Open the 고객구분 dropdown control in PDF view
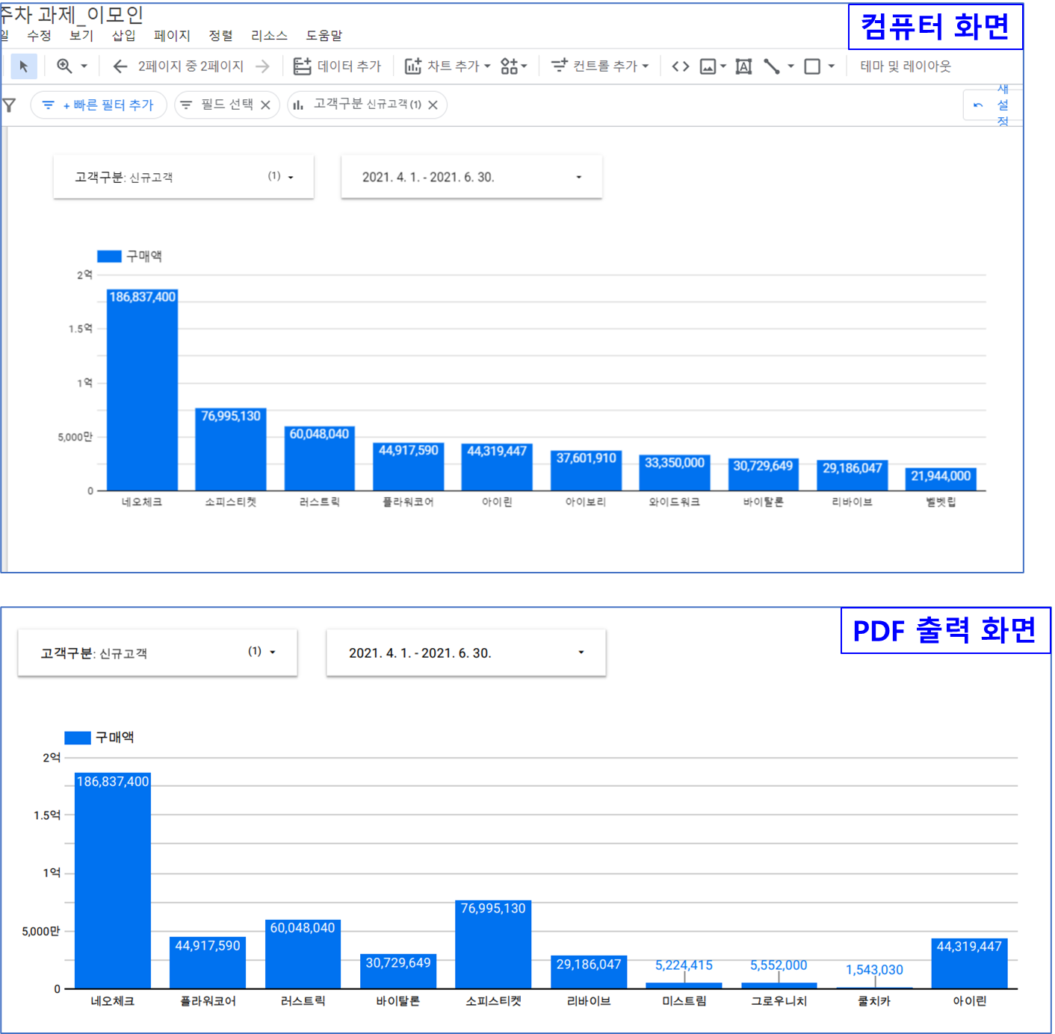The image size is (1055, 1034). [158, 653]
